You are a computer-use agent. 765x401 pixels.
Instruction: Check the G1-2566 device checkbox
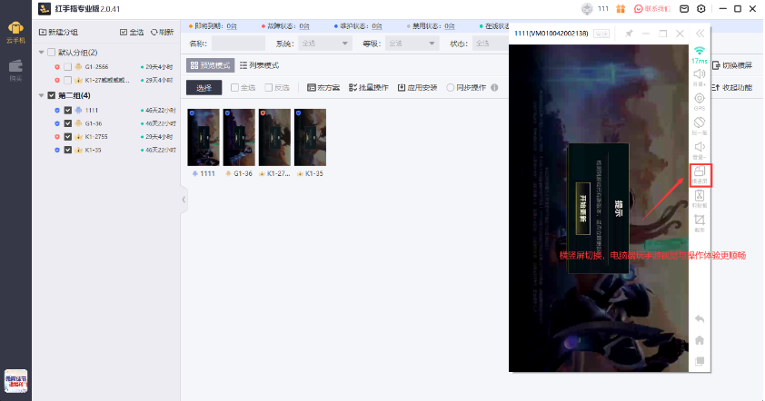point(68,67)
